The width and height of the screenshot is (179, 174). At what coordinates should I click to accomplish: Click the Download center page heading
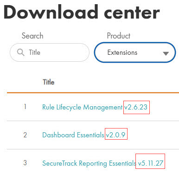click(x=82, y=12)
